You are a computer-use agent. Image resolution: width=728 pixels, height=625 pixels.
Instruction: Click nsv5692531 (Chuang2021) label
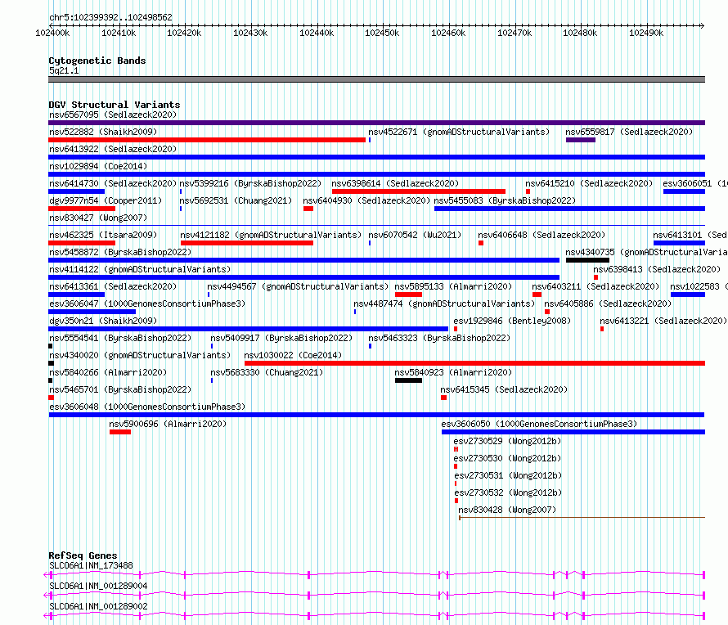click(236, 200)
